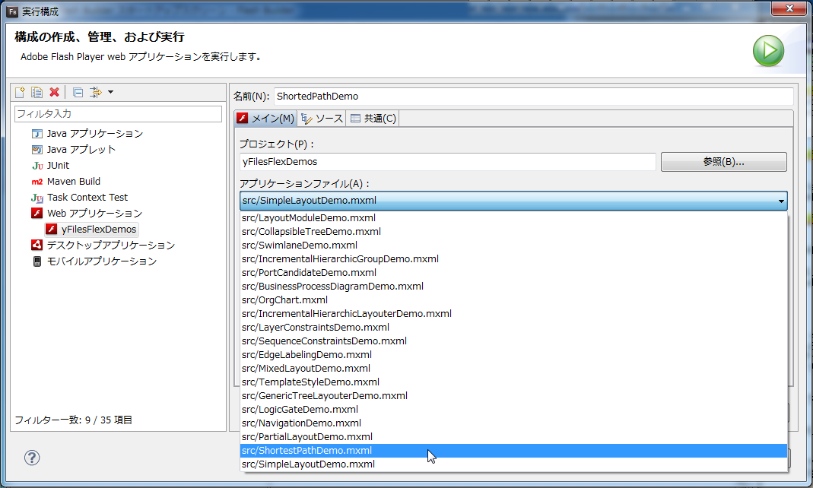This screenshot has width=813, height=488.
Task: Choose src/SequenceConstraintsDemo.mxml
Action: [x=513, y=341]
